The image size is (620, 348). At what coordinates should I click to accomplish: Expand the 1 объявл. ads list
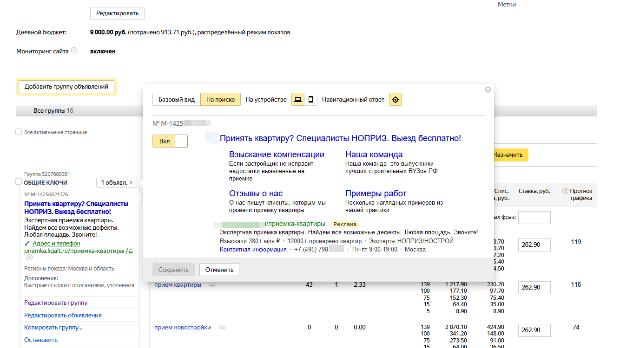point(117,183)
